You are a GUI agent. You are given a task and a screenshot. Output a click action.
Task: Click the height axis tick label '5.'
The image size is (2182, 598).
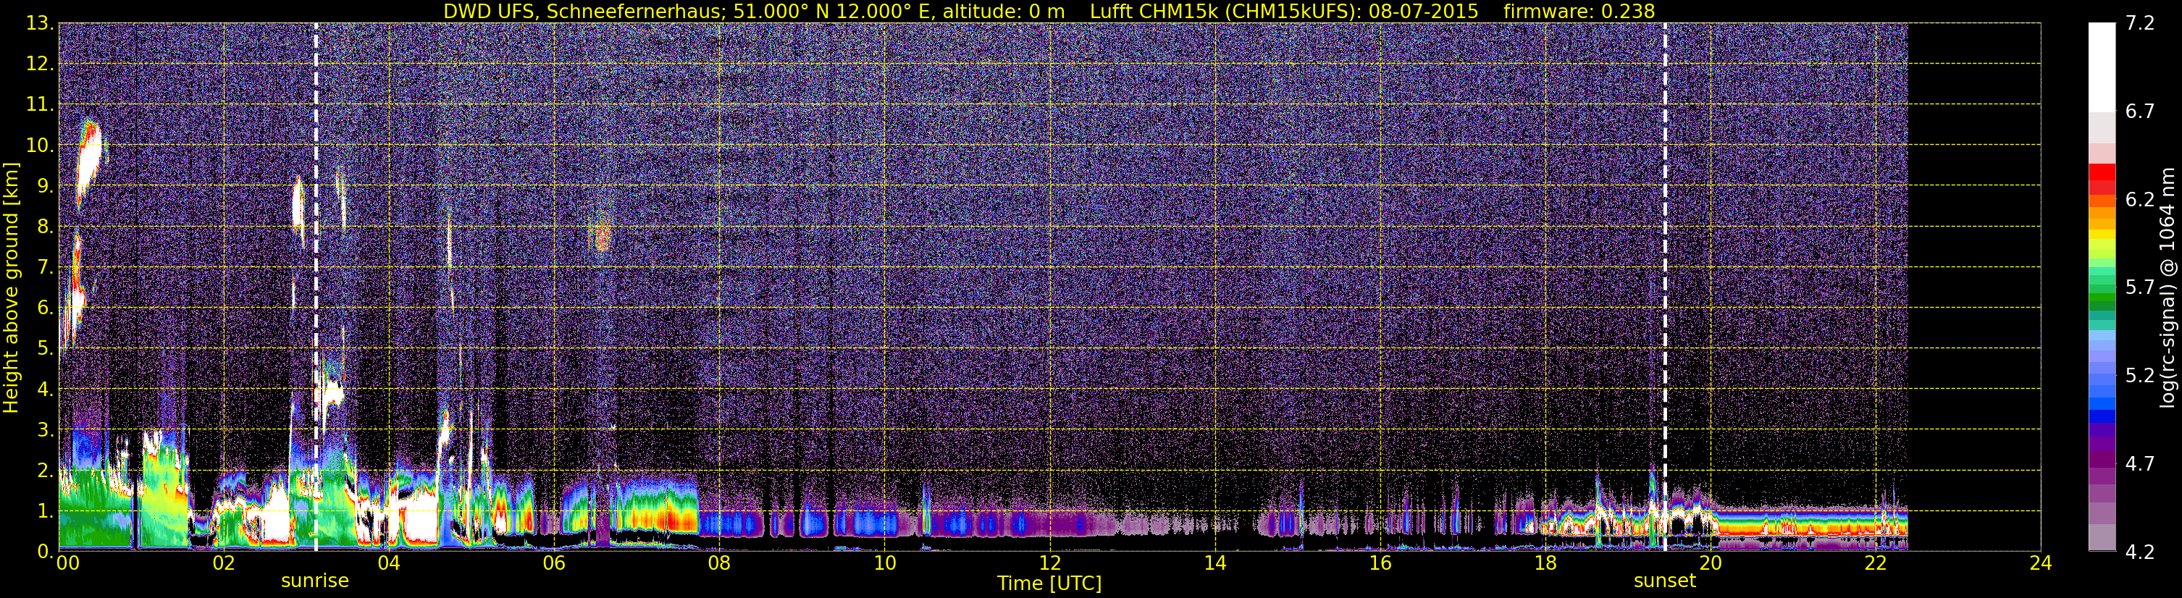click(x=45, y=349)
